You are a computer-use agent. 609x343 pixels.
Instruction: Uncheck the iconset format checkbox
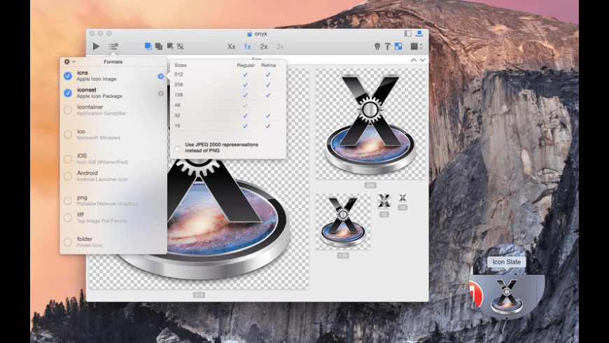tap(68, 93)
